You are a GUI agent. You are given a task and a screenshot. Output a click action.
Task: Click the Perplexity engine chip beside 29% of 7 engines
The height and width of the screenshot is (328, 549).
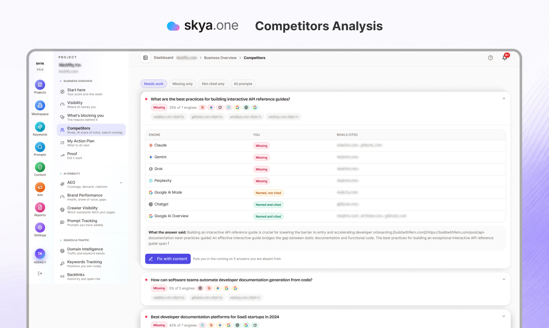(x=229, y=107)
